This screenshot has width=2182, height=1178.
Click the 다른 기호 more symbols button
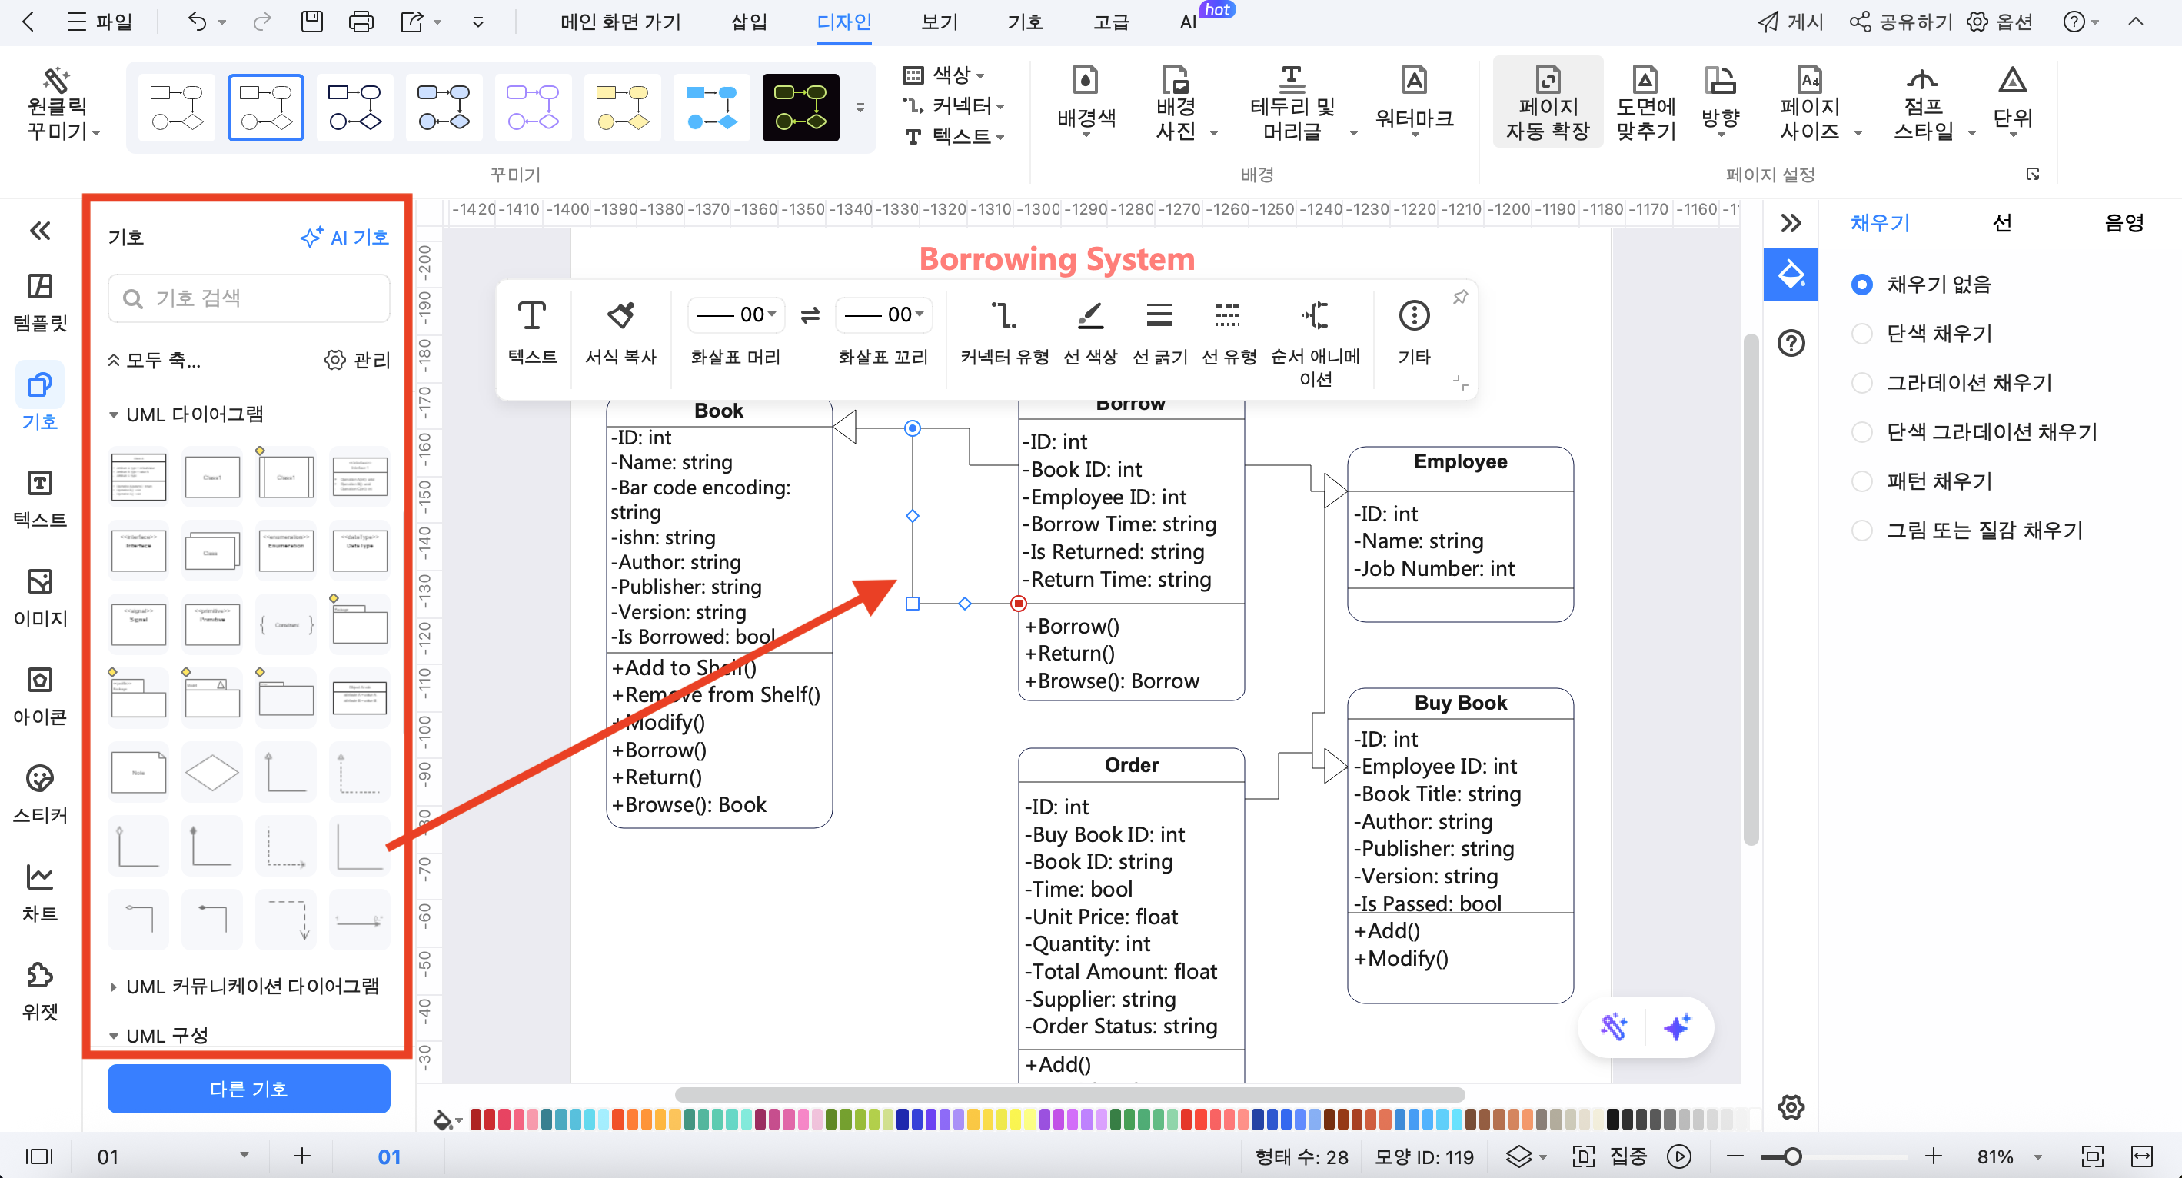coord(248,1087)
